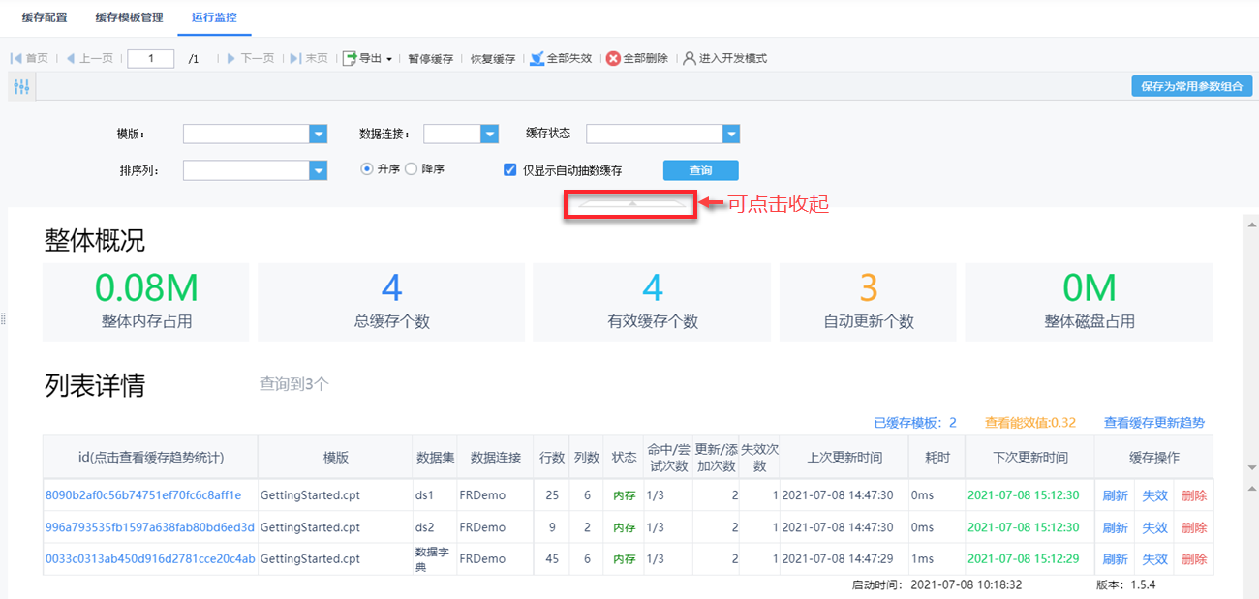Click 全部失效 invalidate all icon

point(537,58)
